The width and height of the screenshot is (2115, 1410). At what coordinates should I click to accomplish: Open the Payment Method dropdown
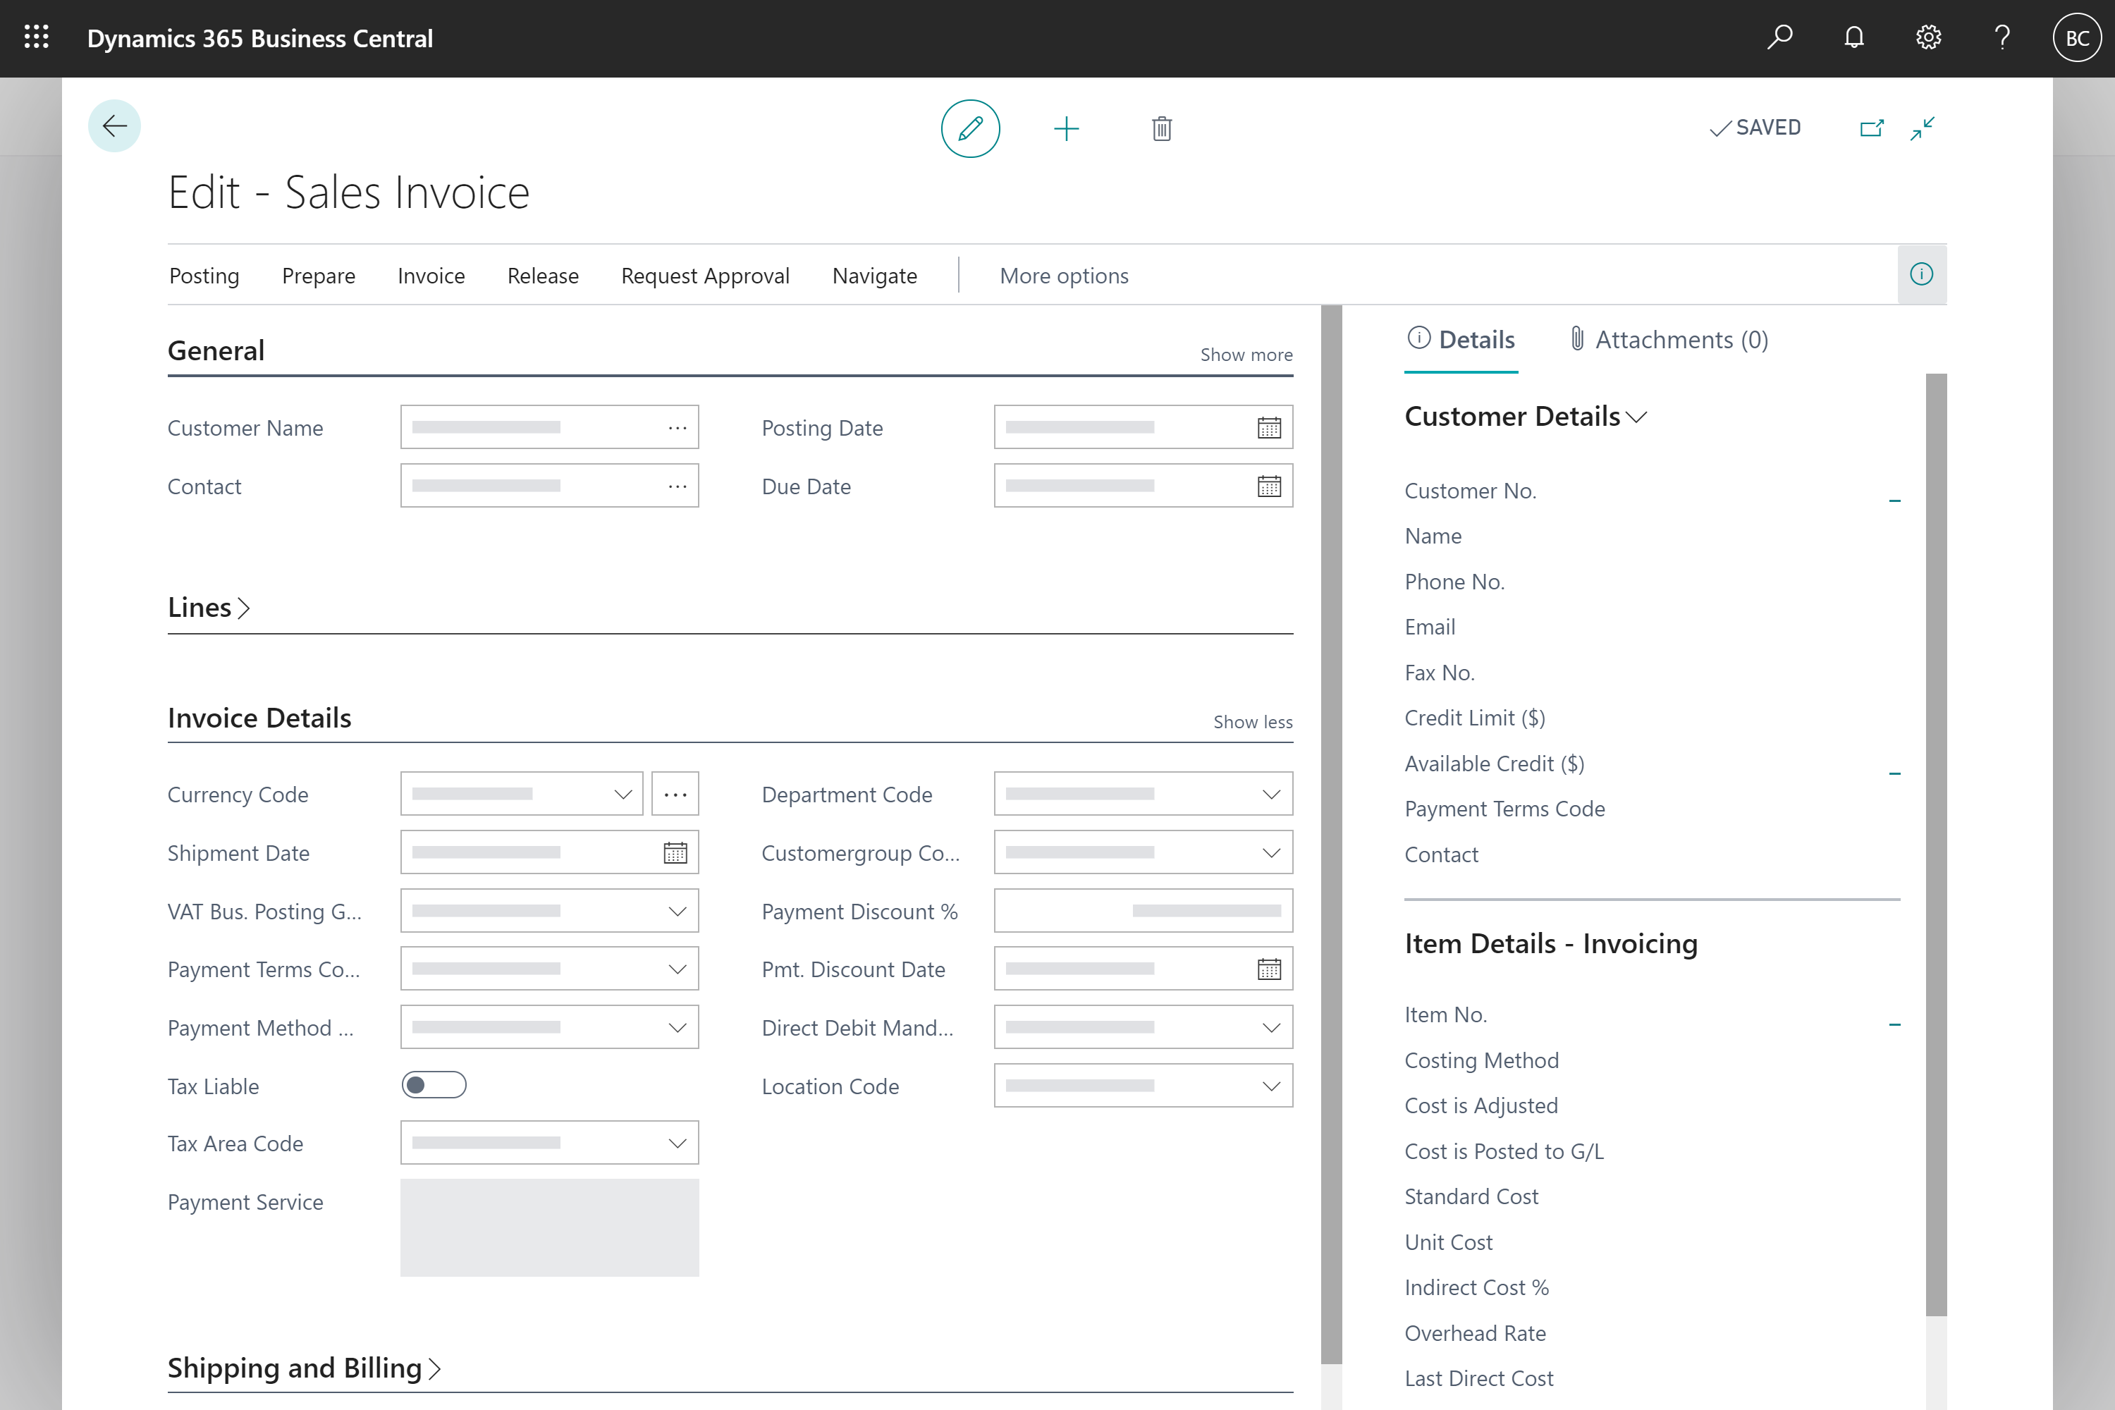[677, 1026]
